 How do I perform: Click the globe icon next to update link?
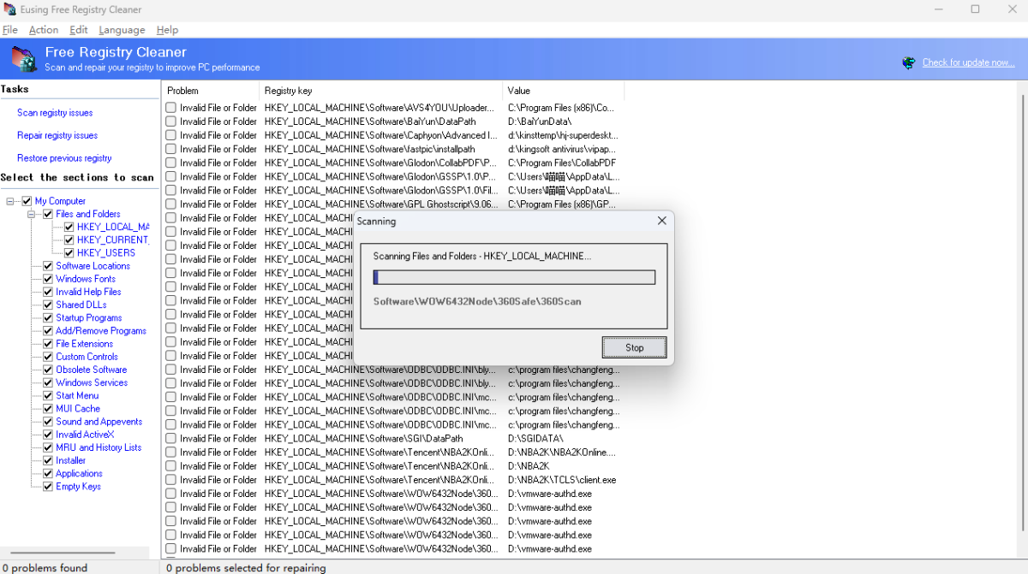click(908, 62)
